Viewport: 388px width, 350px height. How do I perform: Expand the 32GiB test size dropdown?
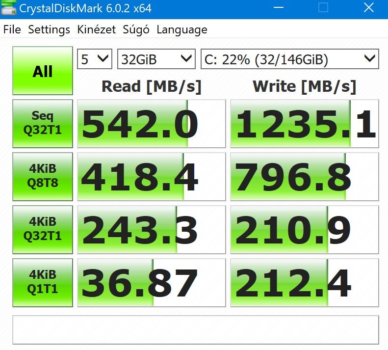point(156,59)
